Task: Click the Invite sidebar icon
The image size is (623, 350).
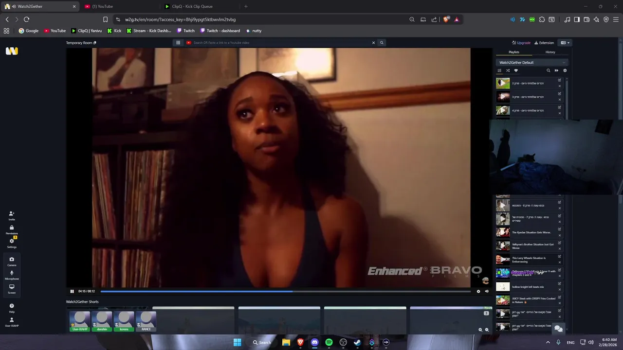Action: coord(12,215)
